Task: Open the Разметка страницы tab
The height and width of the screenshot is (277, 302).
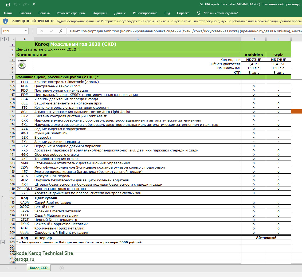Action: tap(71, 13)
